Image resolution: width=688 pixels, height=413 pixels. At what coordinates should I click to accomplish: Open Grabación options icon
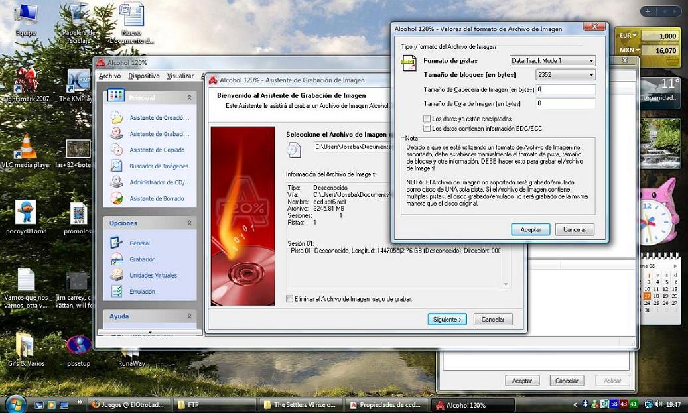(x=117, y=259)
